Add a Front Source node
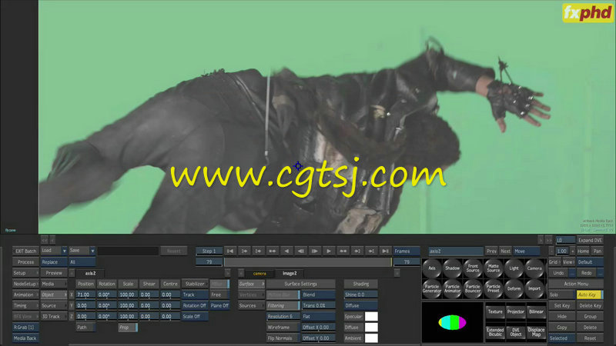 coord(473,268)
